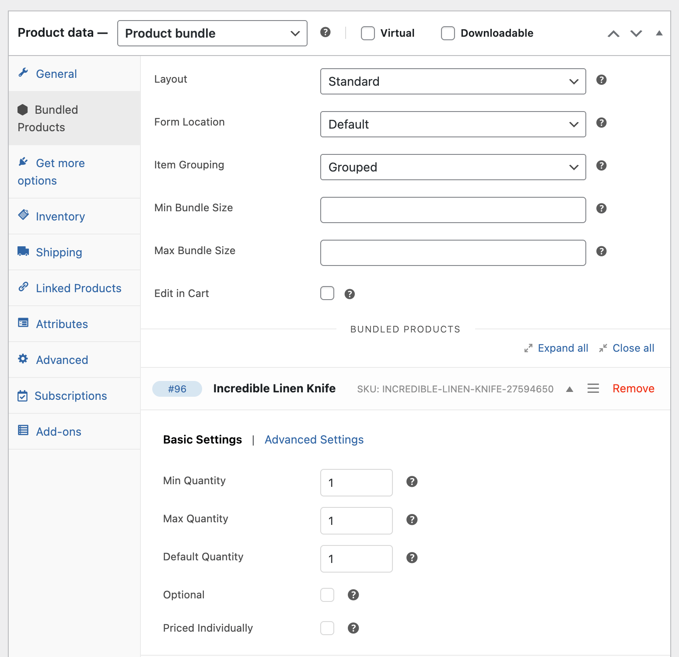
Task: Open the Item Grouping dropdown
Action: (x=453, y=167)
